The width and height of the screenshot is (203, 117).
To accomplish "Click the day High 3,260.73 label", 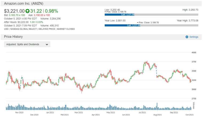I will click(x=190, y=10).
